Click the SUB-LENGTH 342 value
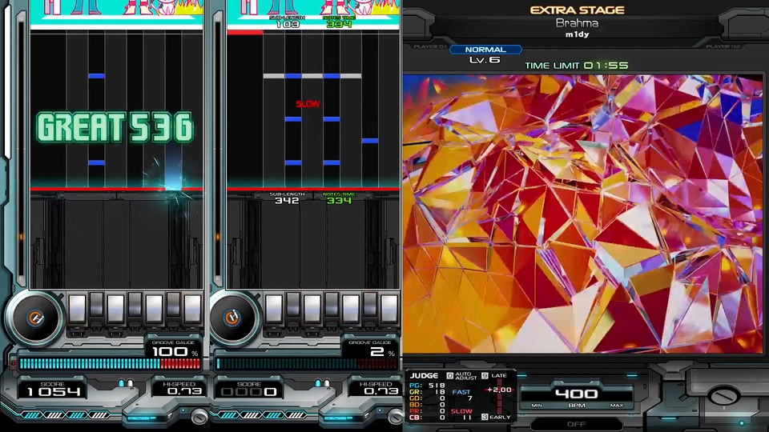The image size is (769, 432). pos(287,200)
